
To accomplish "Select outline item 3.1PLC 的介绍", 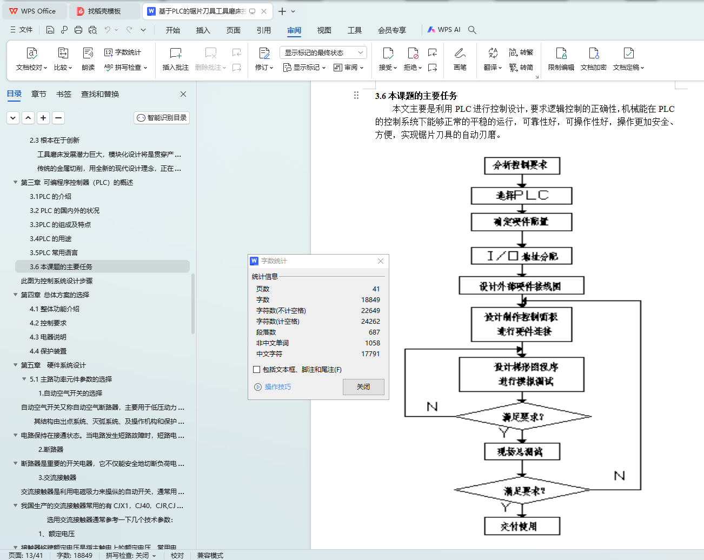I will click(50, 196).
